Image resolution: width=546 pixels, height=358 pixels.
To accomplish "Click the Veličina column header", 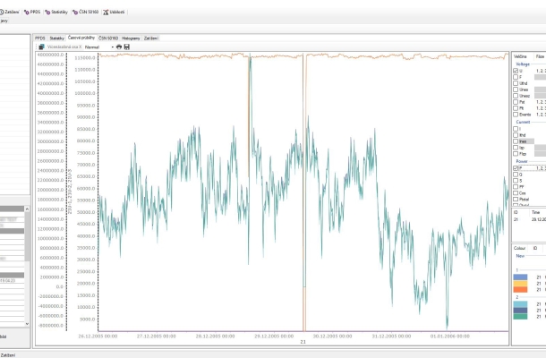I will pos(521,55).
